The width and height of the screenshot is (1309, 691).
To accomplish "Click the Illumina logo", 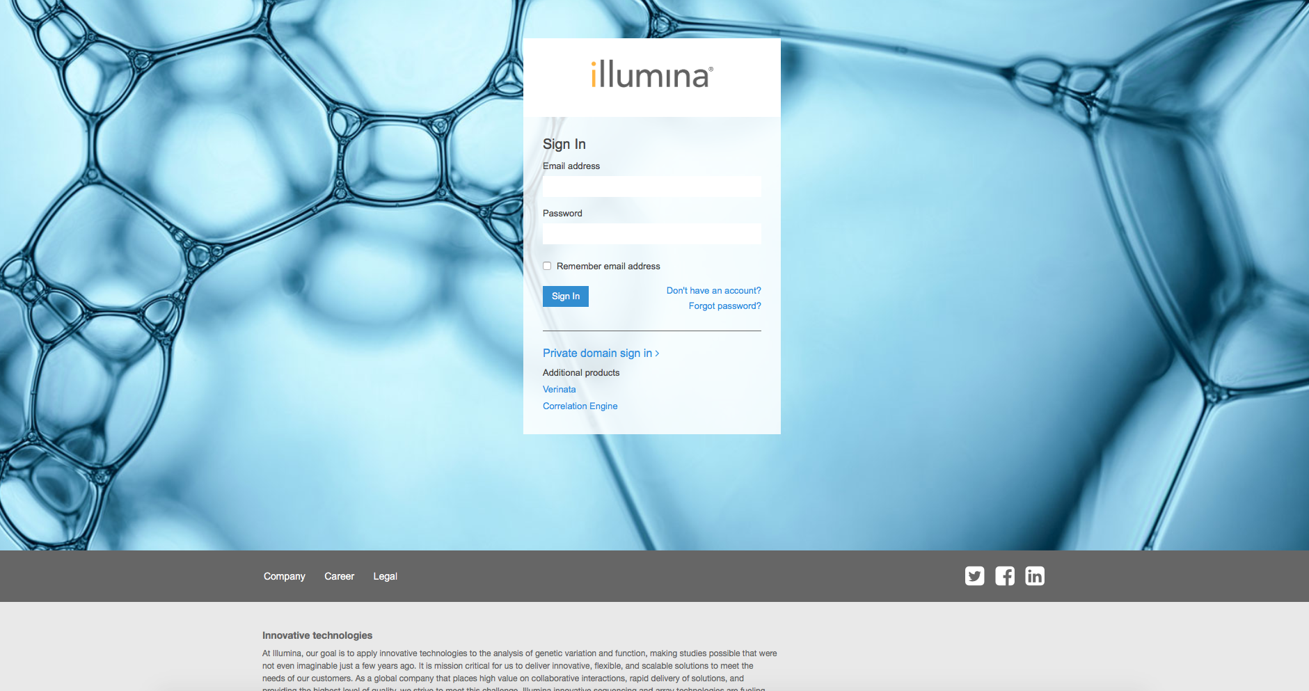I will [x=652, y=74].
